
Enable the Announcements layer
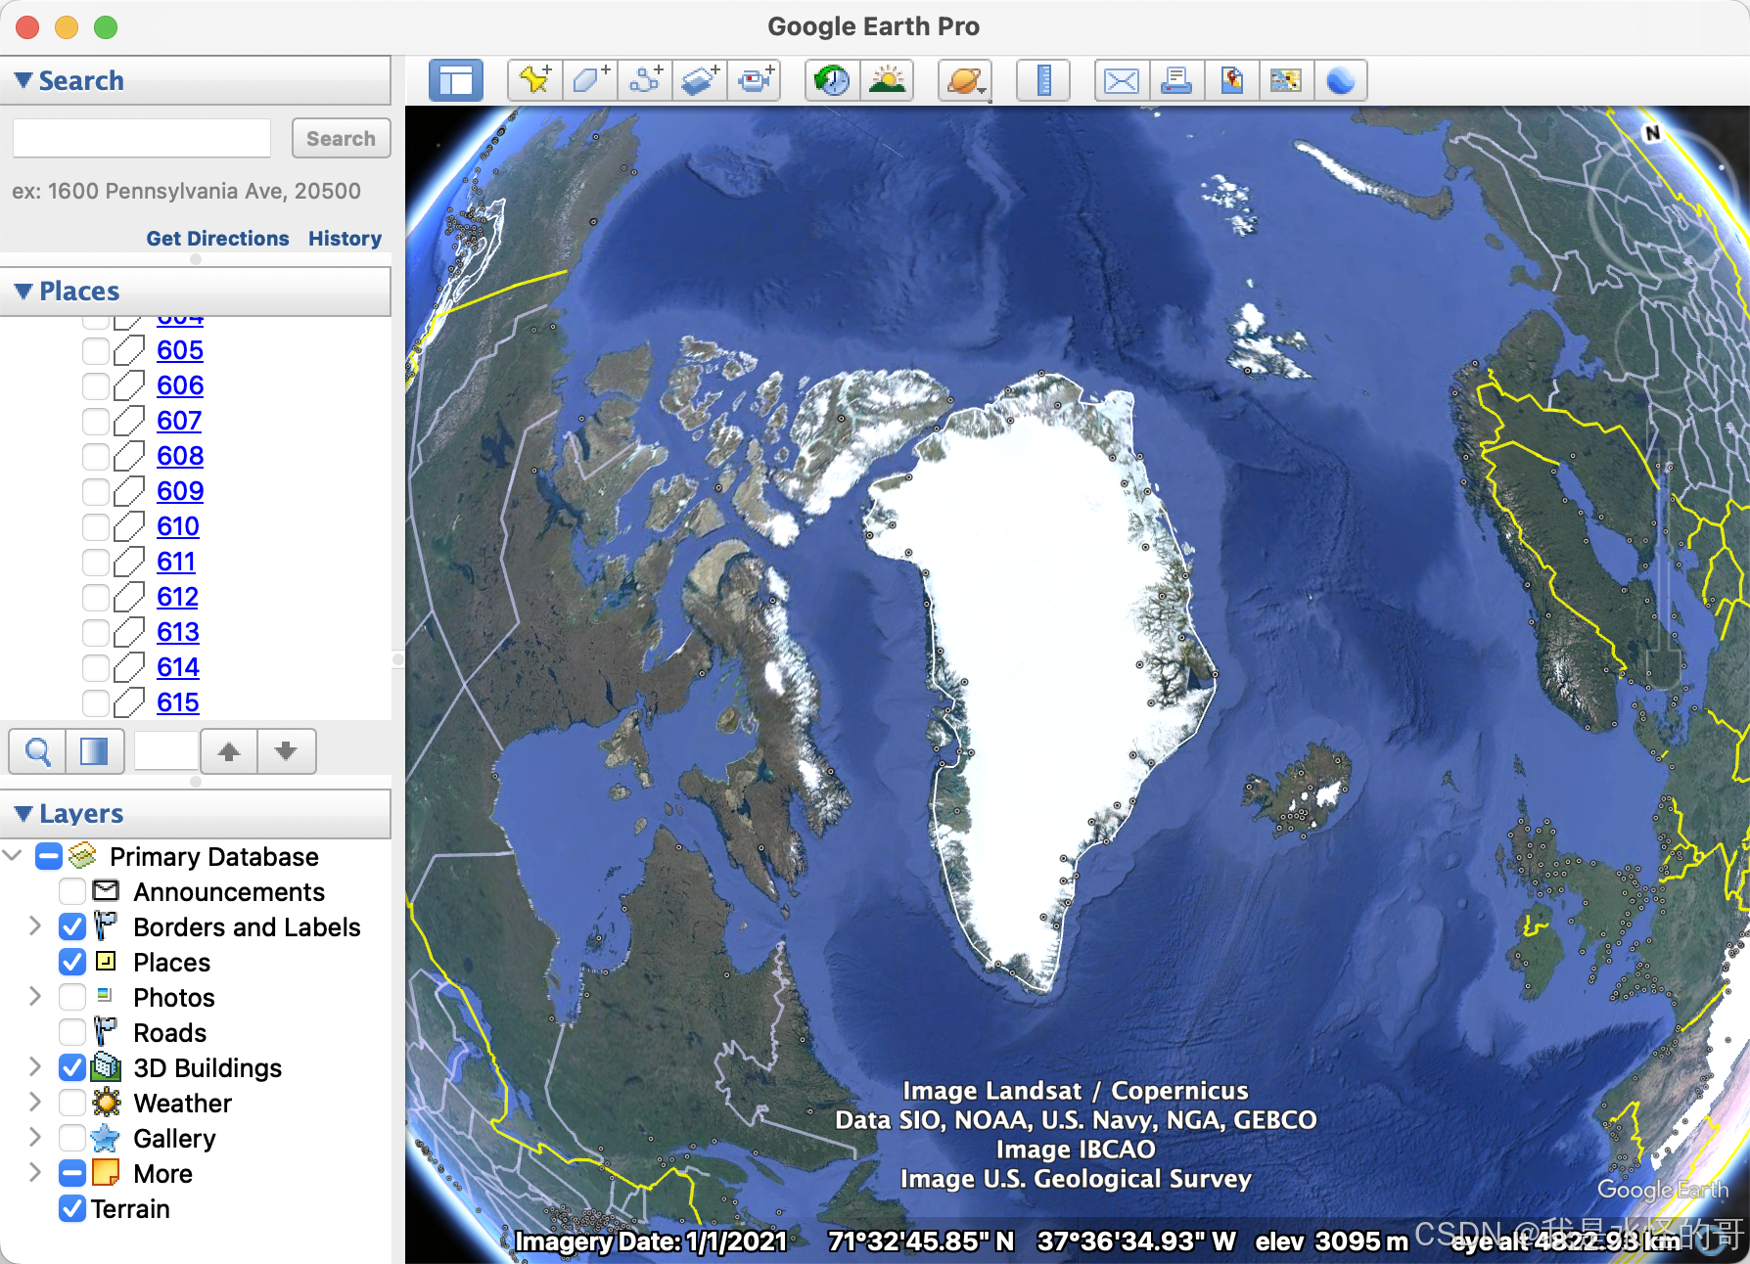tap(72, 891)
